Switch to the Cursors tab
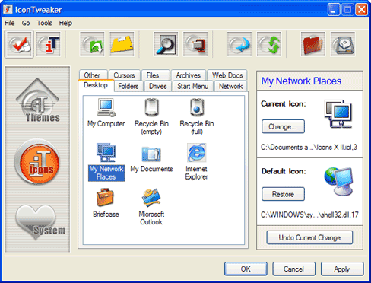 click(x=124, y=75)
